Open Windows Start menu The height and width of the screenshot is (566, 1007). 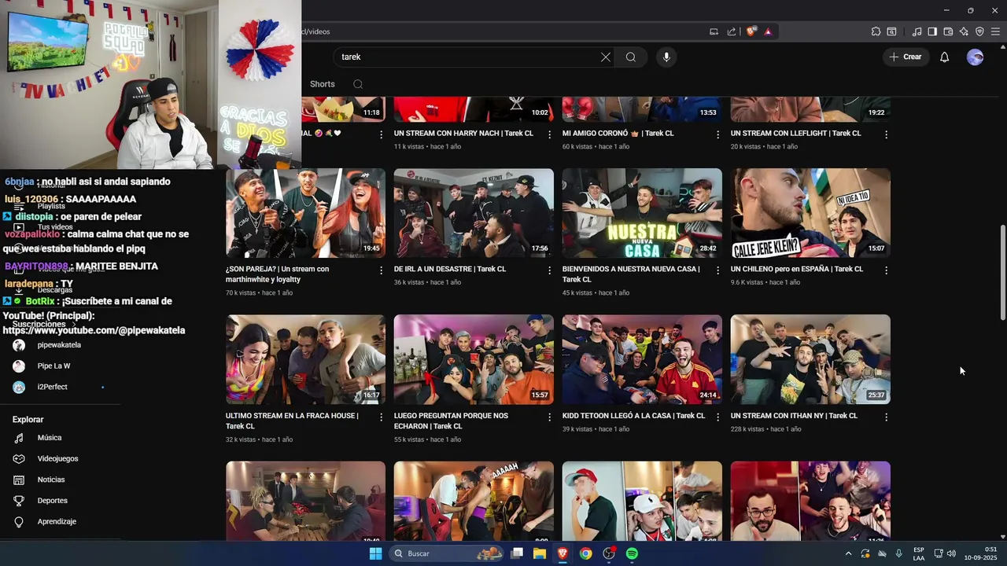[375, 553]
